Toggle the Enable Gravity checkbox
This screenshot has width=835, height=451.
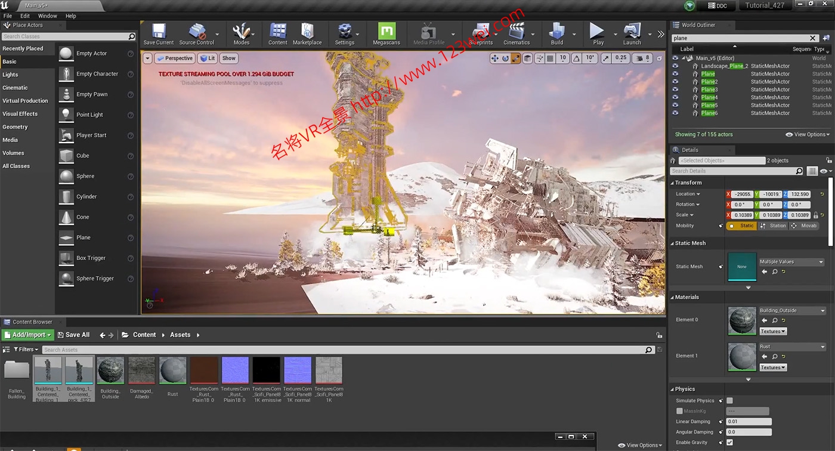point(729,443)
